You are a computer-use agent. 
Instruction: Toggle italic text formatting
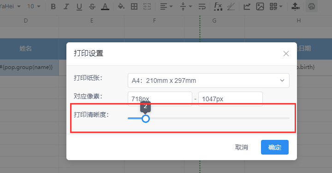[x=66, y=6]
